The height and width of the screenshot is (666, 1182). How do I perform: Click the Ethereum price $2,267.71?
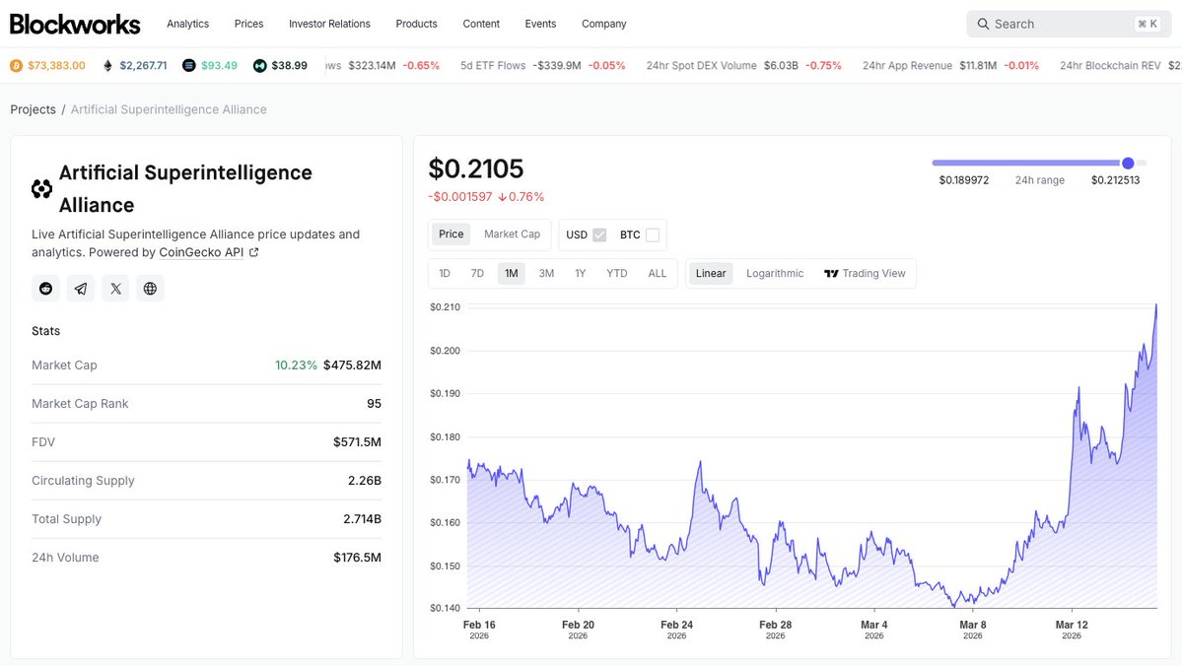143,66
